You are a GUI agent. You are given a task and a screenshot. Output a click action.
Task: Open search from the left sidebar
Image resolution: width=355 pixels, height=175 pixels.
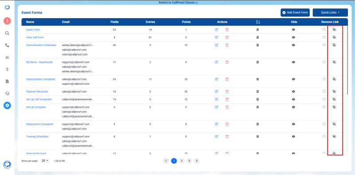7,33
